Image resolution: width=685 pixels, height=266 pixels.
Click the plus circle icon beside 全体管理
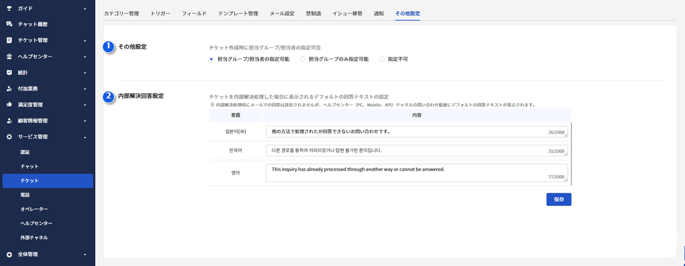tap(9, 254)
